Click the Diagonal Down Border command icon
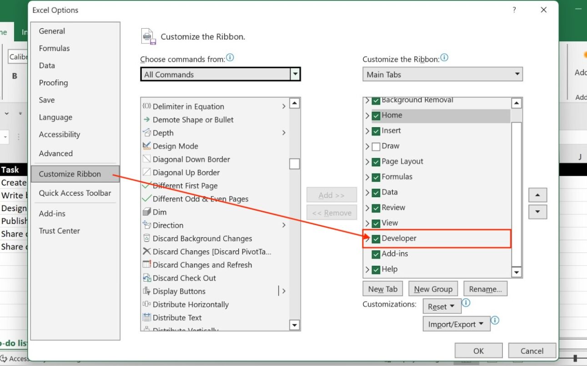 [146, 159]
